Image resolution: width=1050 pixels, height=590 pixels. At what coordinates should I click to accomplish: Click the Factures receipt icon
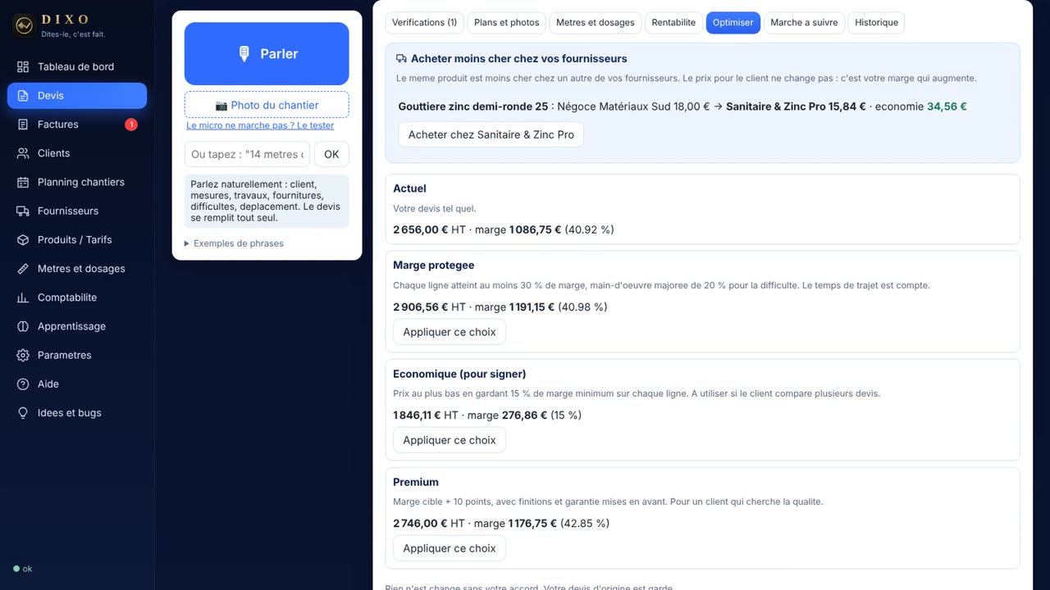point(23,125)
